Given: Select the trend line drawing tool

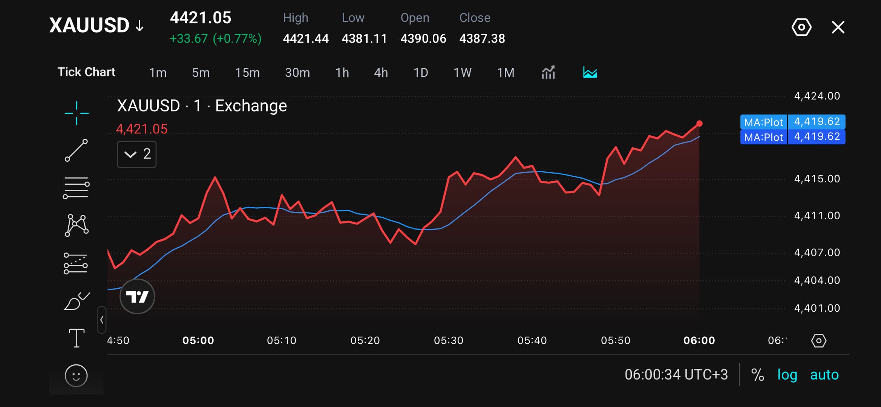Looking at the screenshot, I should point(76,150).
